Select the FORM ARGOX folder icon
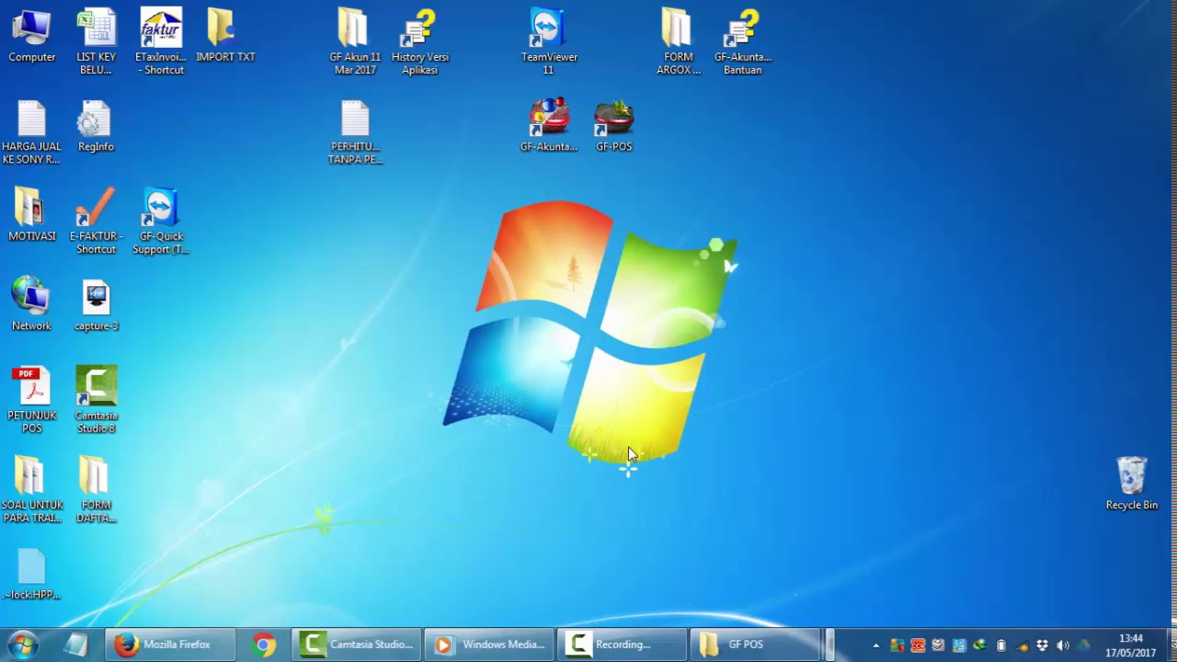 tap(679, 42)
